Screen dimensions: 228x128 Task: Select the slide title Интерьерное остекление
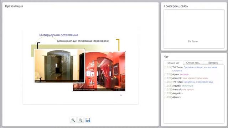coord(59,35)
